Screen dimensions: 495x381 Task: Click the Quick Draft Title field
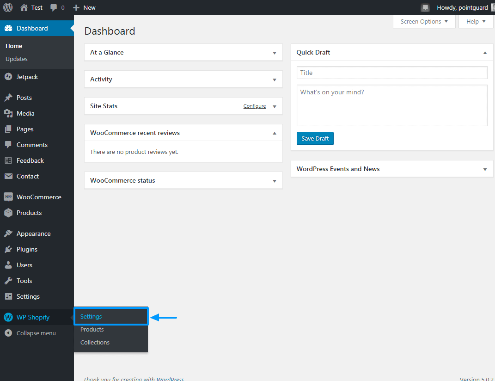tap(391, 73)
